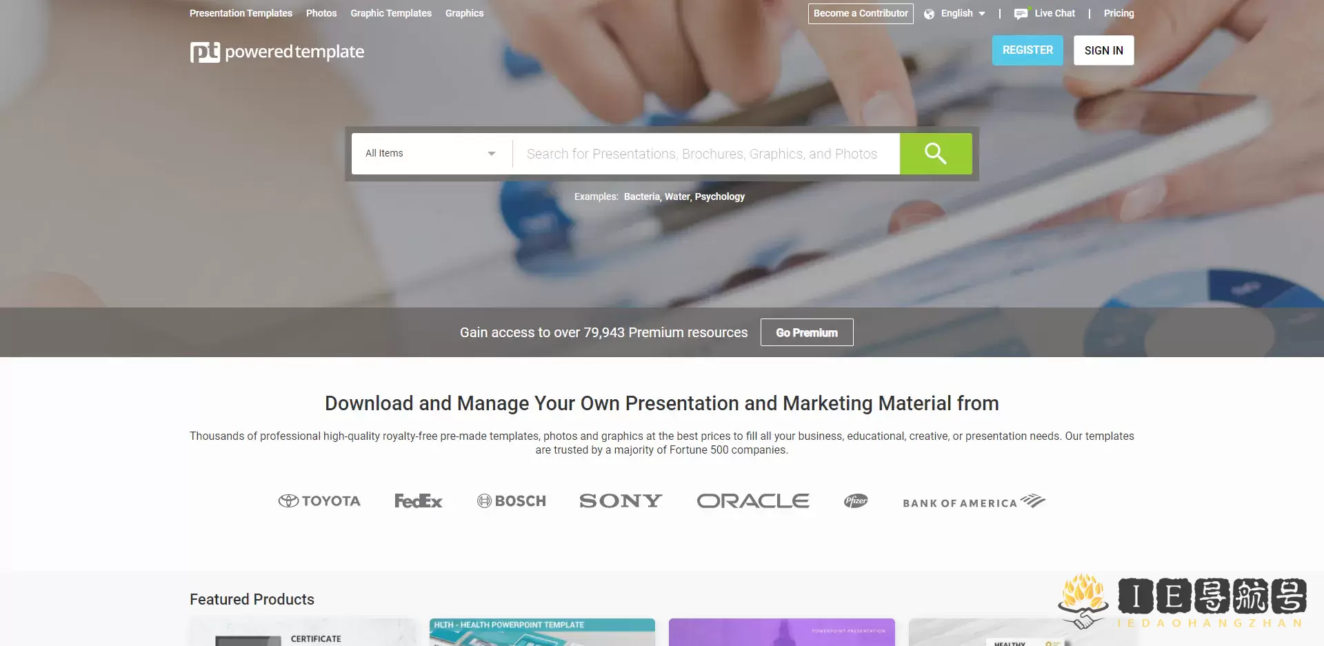Click the FedEx logo

click(x=418, y=501)
